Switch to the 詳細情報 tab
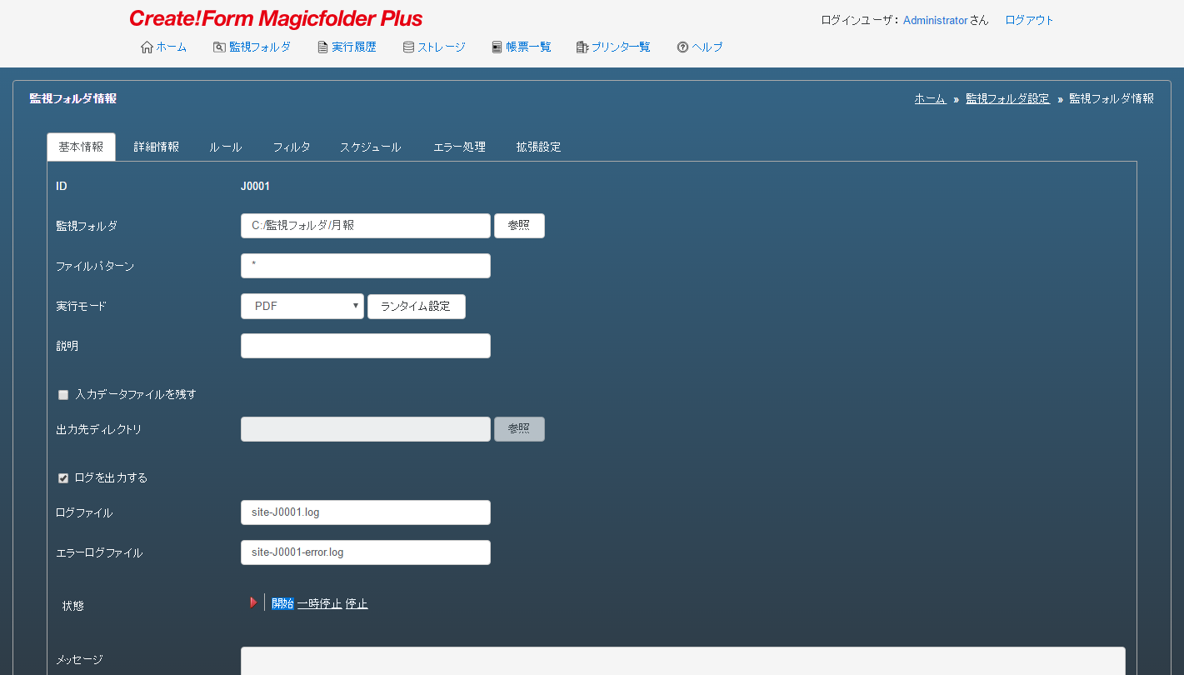Image resolution: width=1184 pixels, height=675 pixels. (x=157, y=147)
